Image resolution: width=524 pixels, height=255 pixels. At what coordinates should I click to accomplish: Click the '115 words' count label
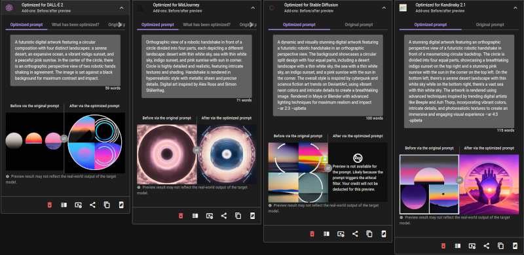(505, 130)
